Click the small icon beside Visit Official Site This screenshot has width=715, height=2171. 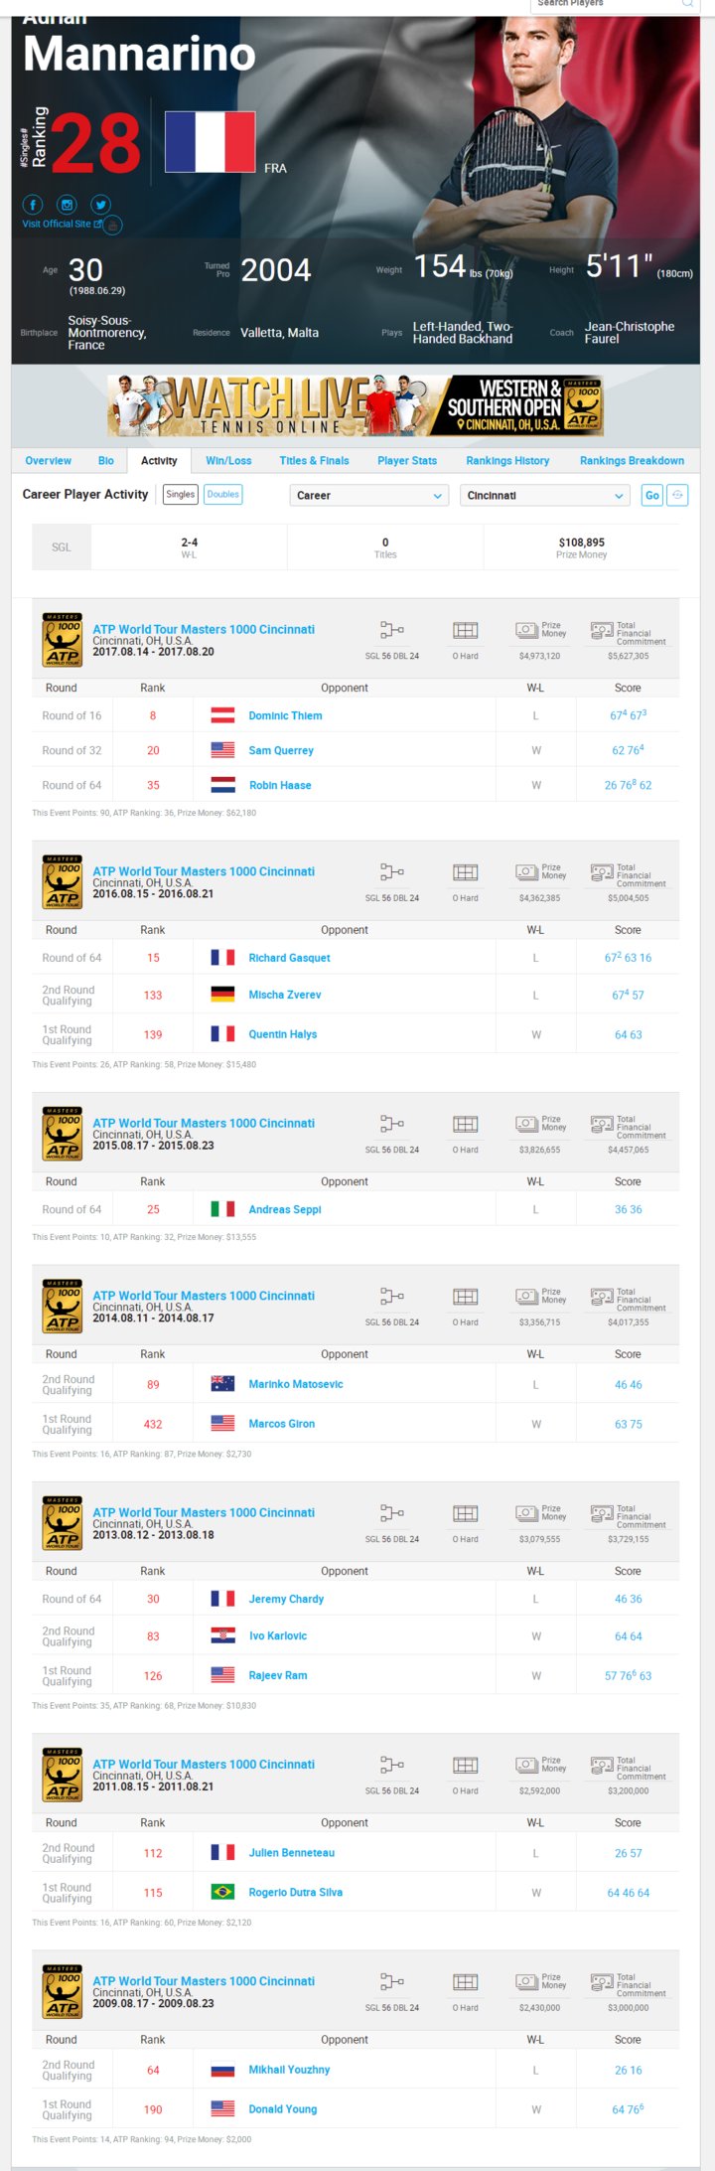[113, 226]
